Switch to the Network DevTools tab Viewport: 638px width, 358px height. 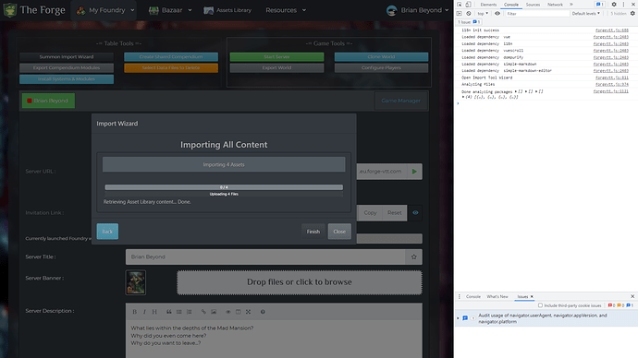click(x=555, y=5)
